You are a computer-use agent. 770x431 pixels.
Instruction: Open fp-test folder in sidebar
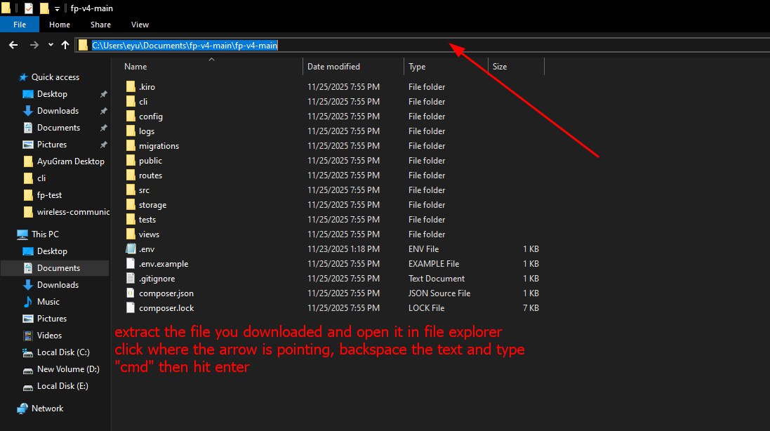49,195
